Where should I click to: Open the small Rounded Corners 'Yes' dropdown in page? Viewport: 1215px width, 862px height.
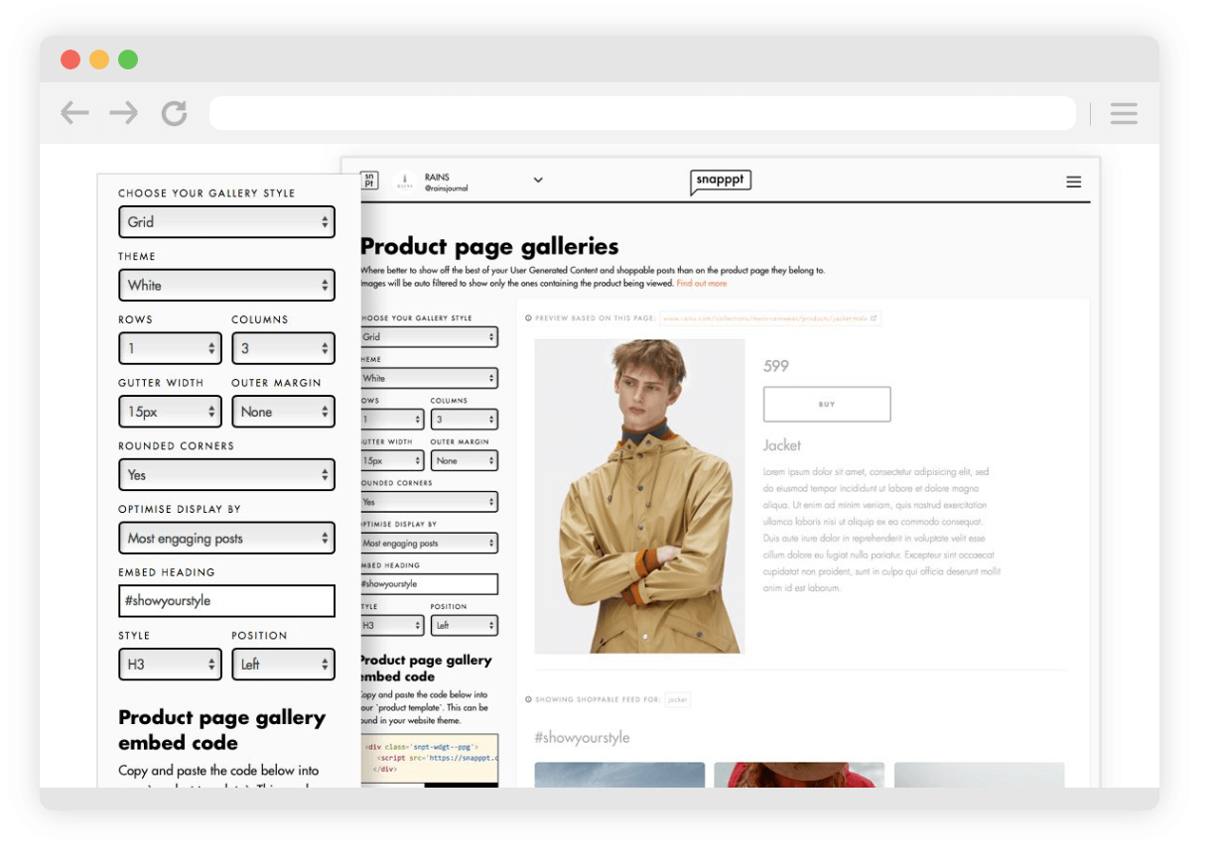[x=429, y=502]
